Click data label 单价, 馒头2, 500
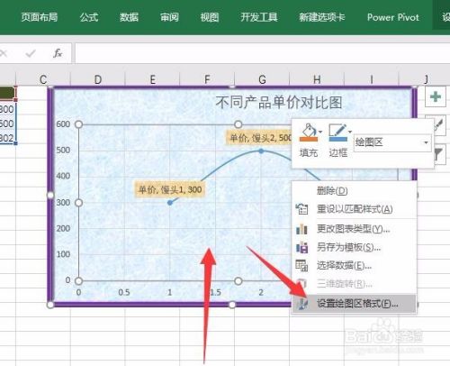This screenshot has width=450, height=366. [x=259, y=138]
